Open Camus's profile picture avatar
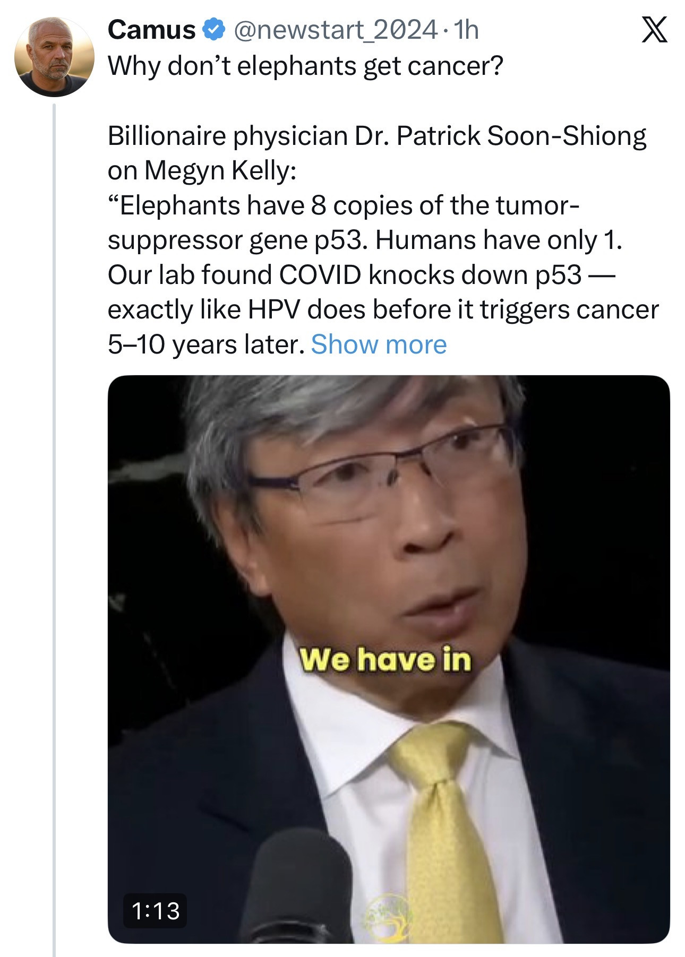 54,57
